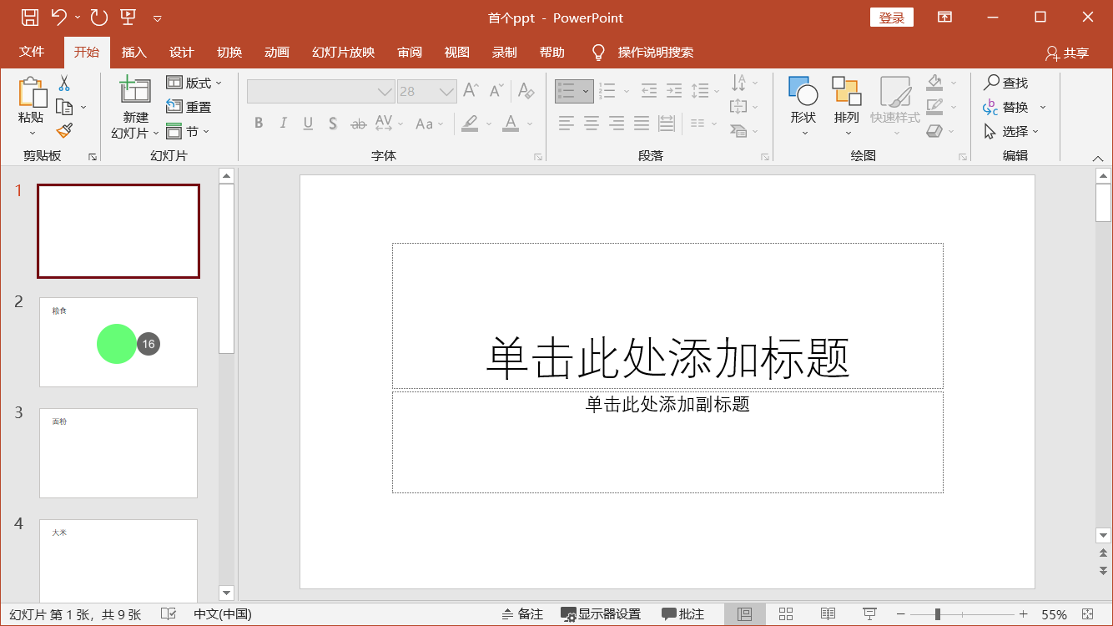Open the font name combo box dropdown
Screen dimensions: 1113x626
(x=385, y=91)
